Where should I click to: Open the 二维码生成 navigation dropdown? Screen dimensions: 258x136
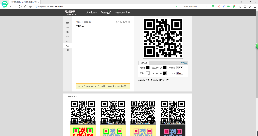point(90,13)
